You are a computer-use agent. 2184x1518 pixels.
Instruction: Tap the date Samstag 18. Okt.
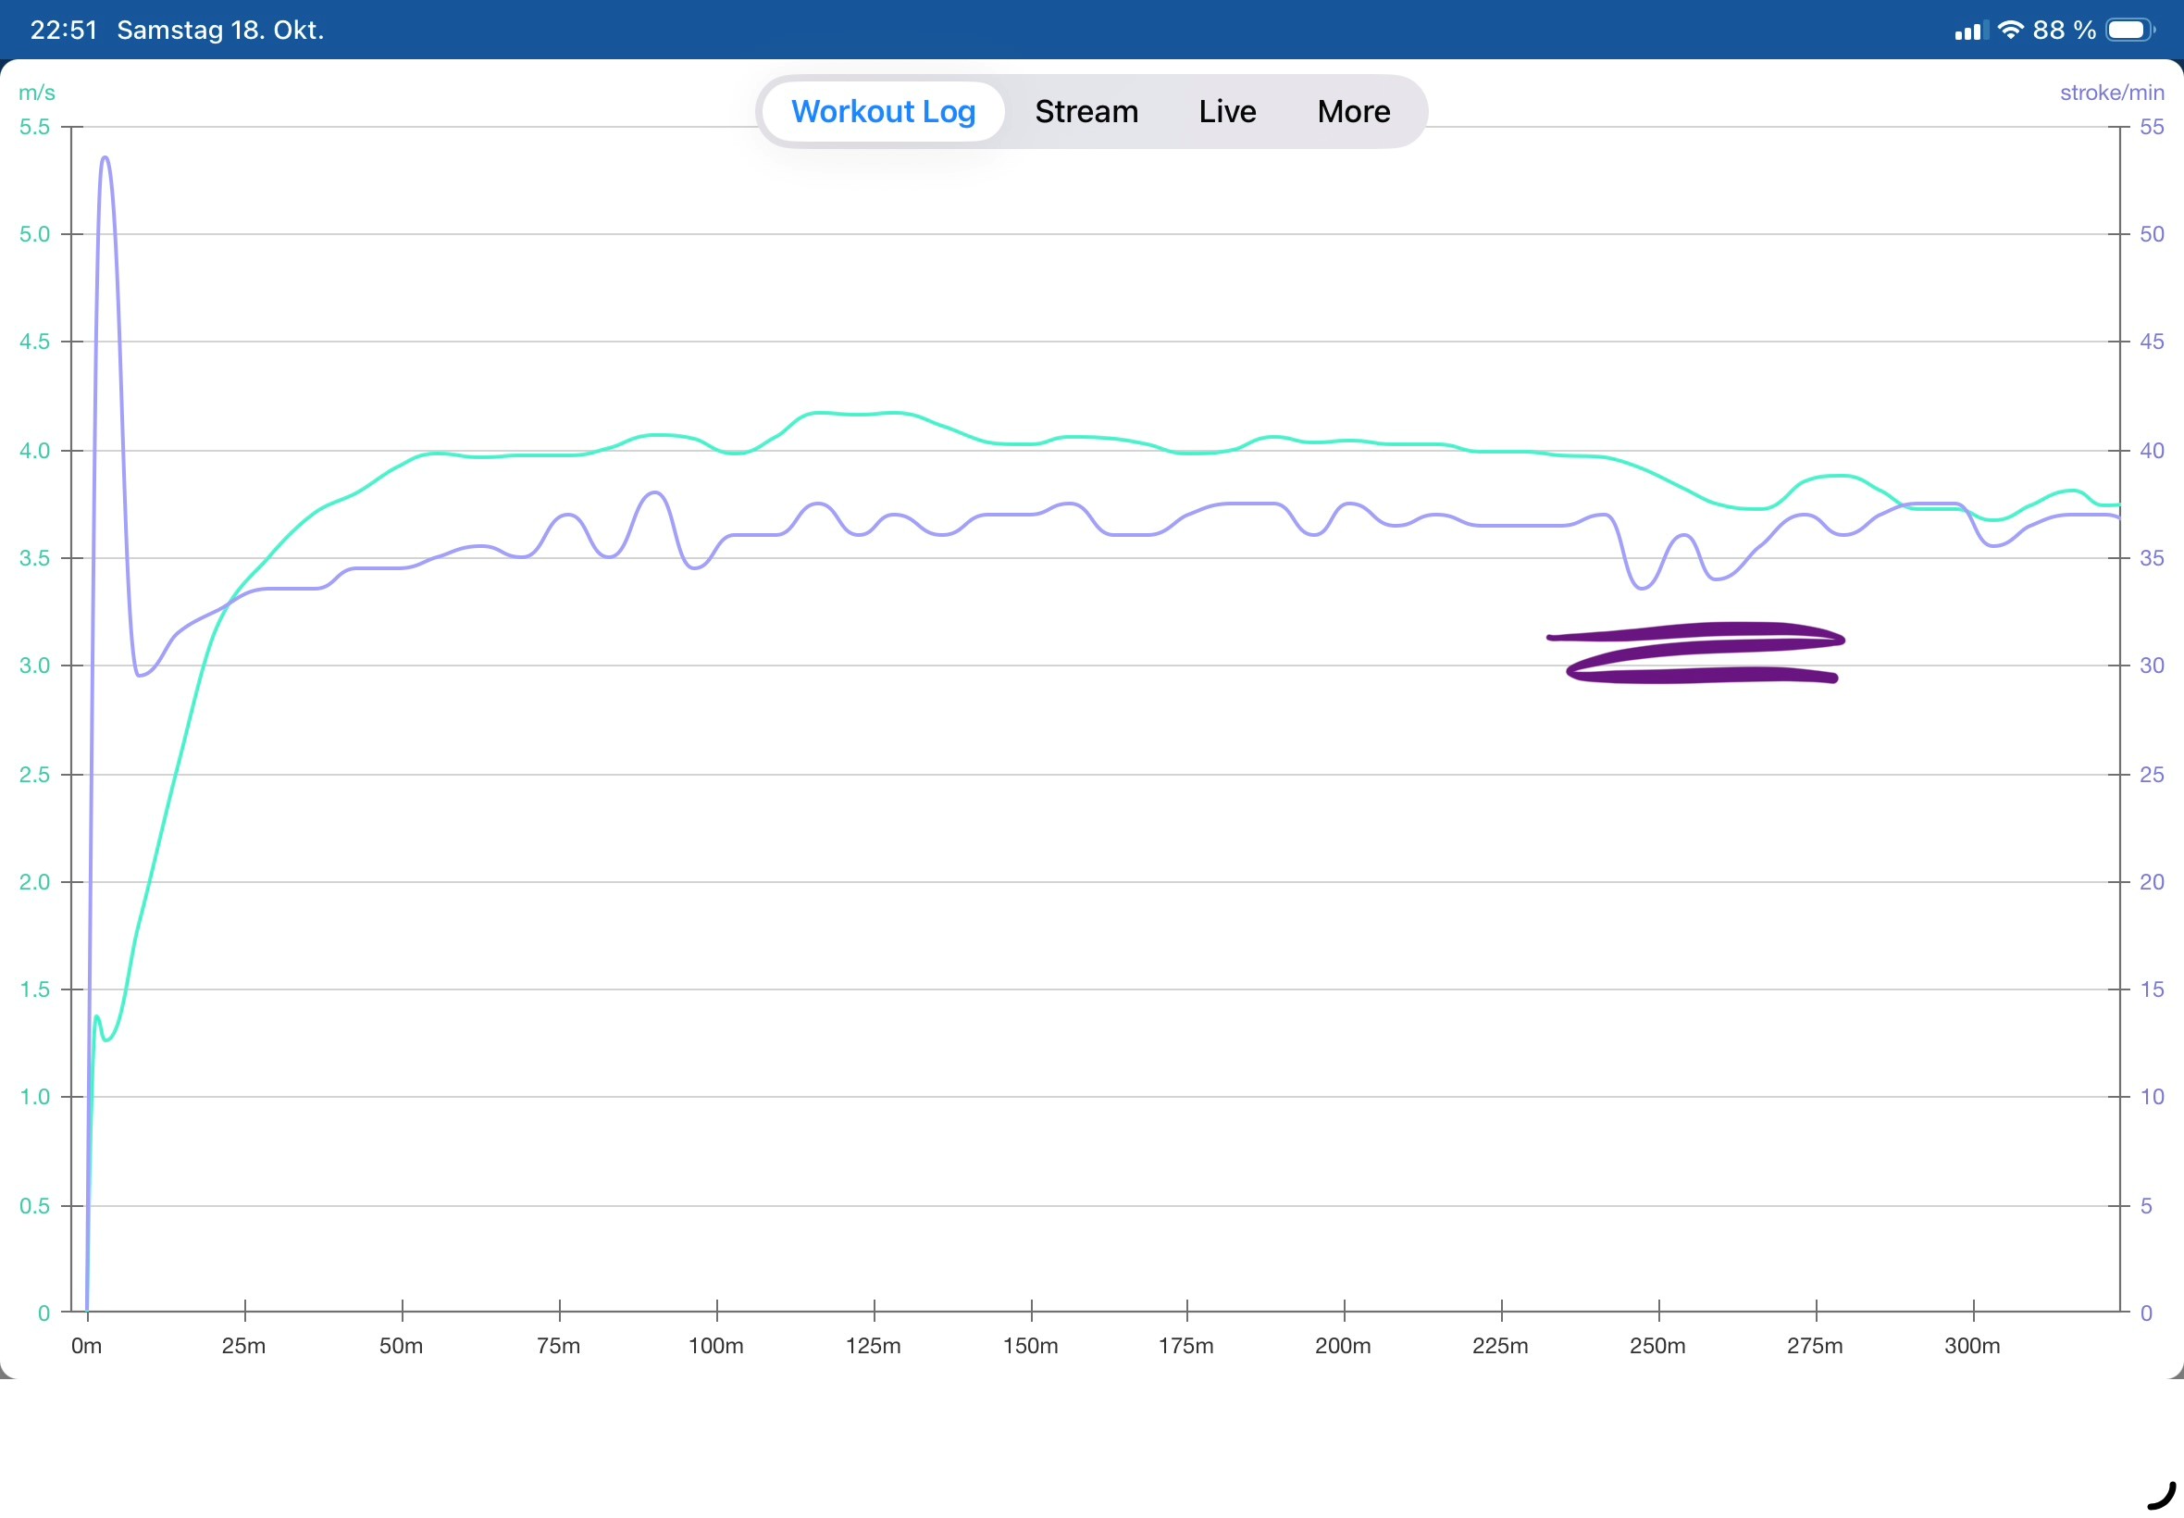pyautogui.click(x=220, y=30)
